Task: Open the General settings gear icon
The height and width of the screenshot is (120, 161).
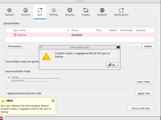Action: tap(9, 10)
